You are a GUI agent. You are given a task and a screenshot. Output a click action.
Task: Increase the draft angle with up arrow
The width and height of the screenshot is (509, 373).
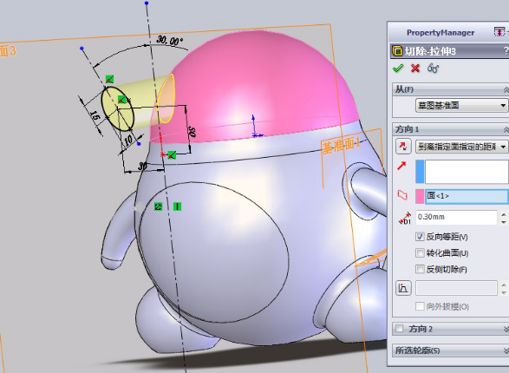coord(504,285)
